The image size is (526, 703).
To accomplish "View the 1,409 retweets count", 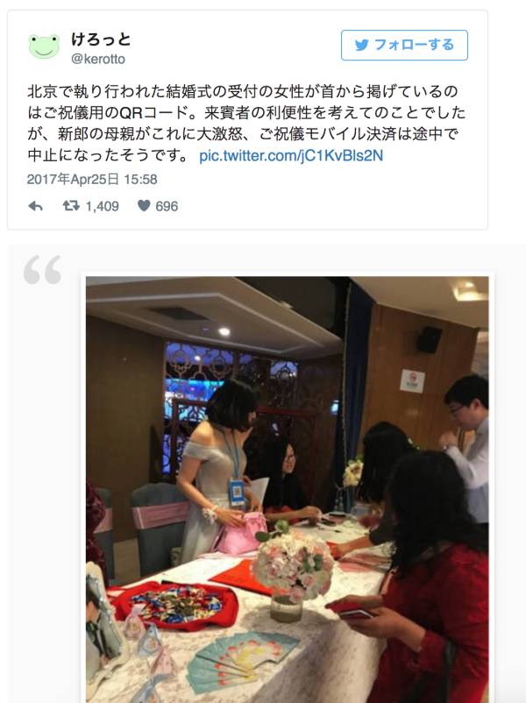I will click(x=103, y=206).
